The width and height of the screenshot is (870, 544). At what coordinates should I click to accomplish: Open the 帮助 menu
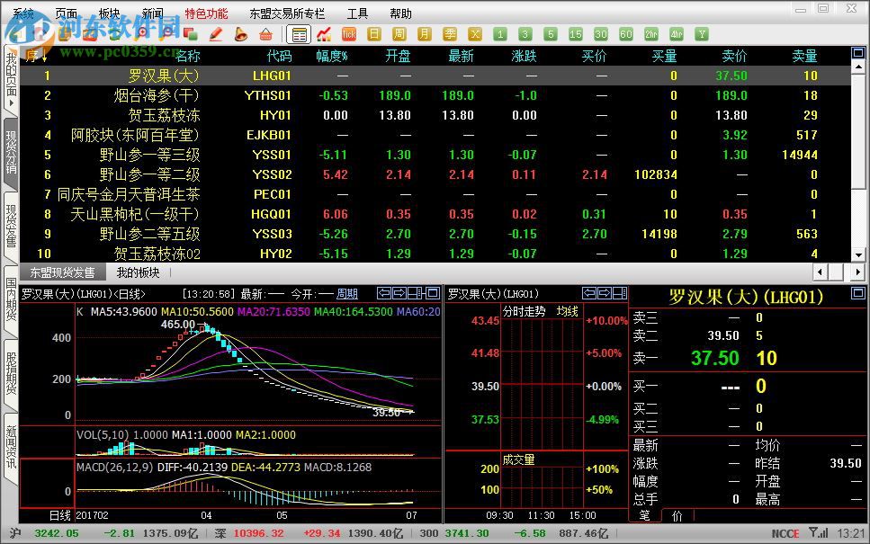(400, 13)
